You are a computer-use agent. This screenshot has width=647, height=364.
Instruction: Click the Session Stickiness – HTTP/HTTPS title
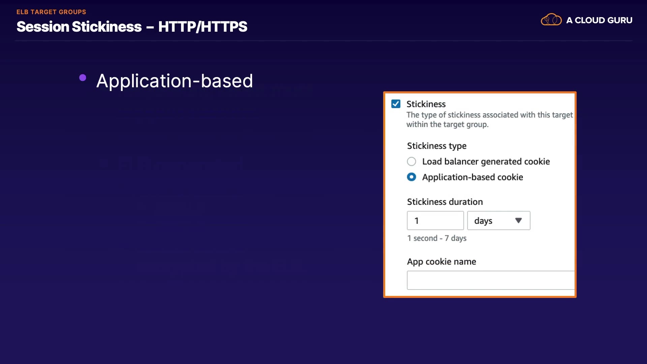point(132,27)
